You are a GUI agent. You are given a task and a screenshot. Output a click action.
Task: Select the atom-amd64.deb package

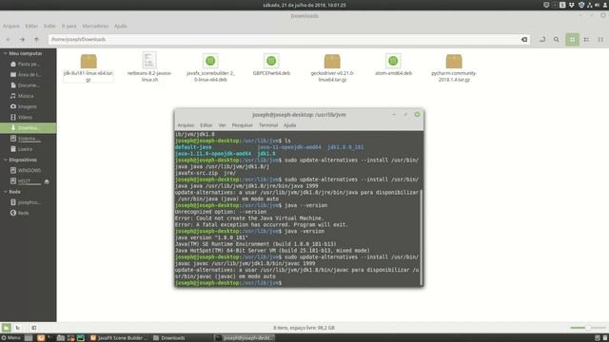click(x=393, y=65)
